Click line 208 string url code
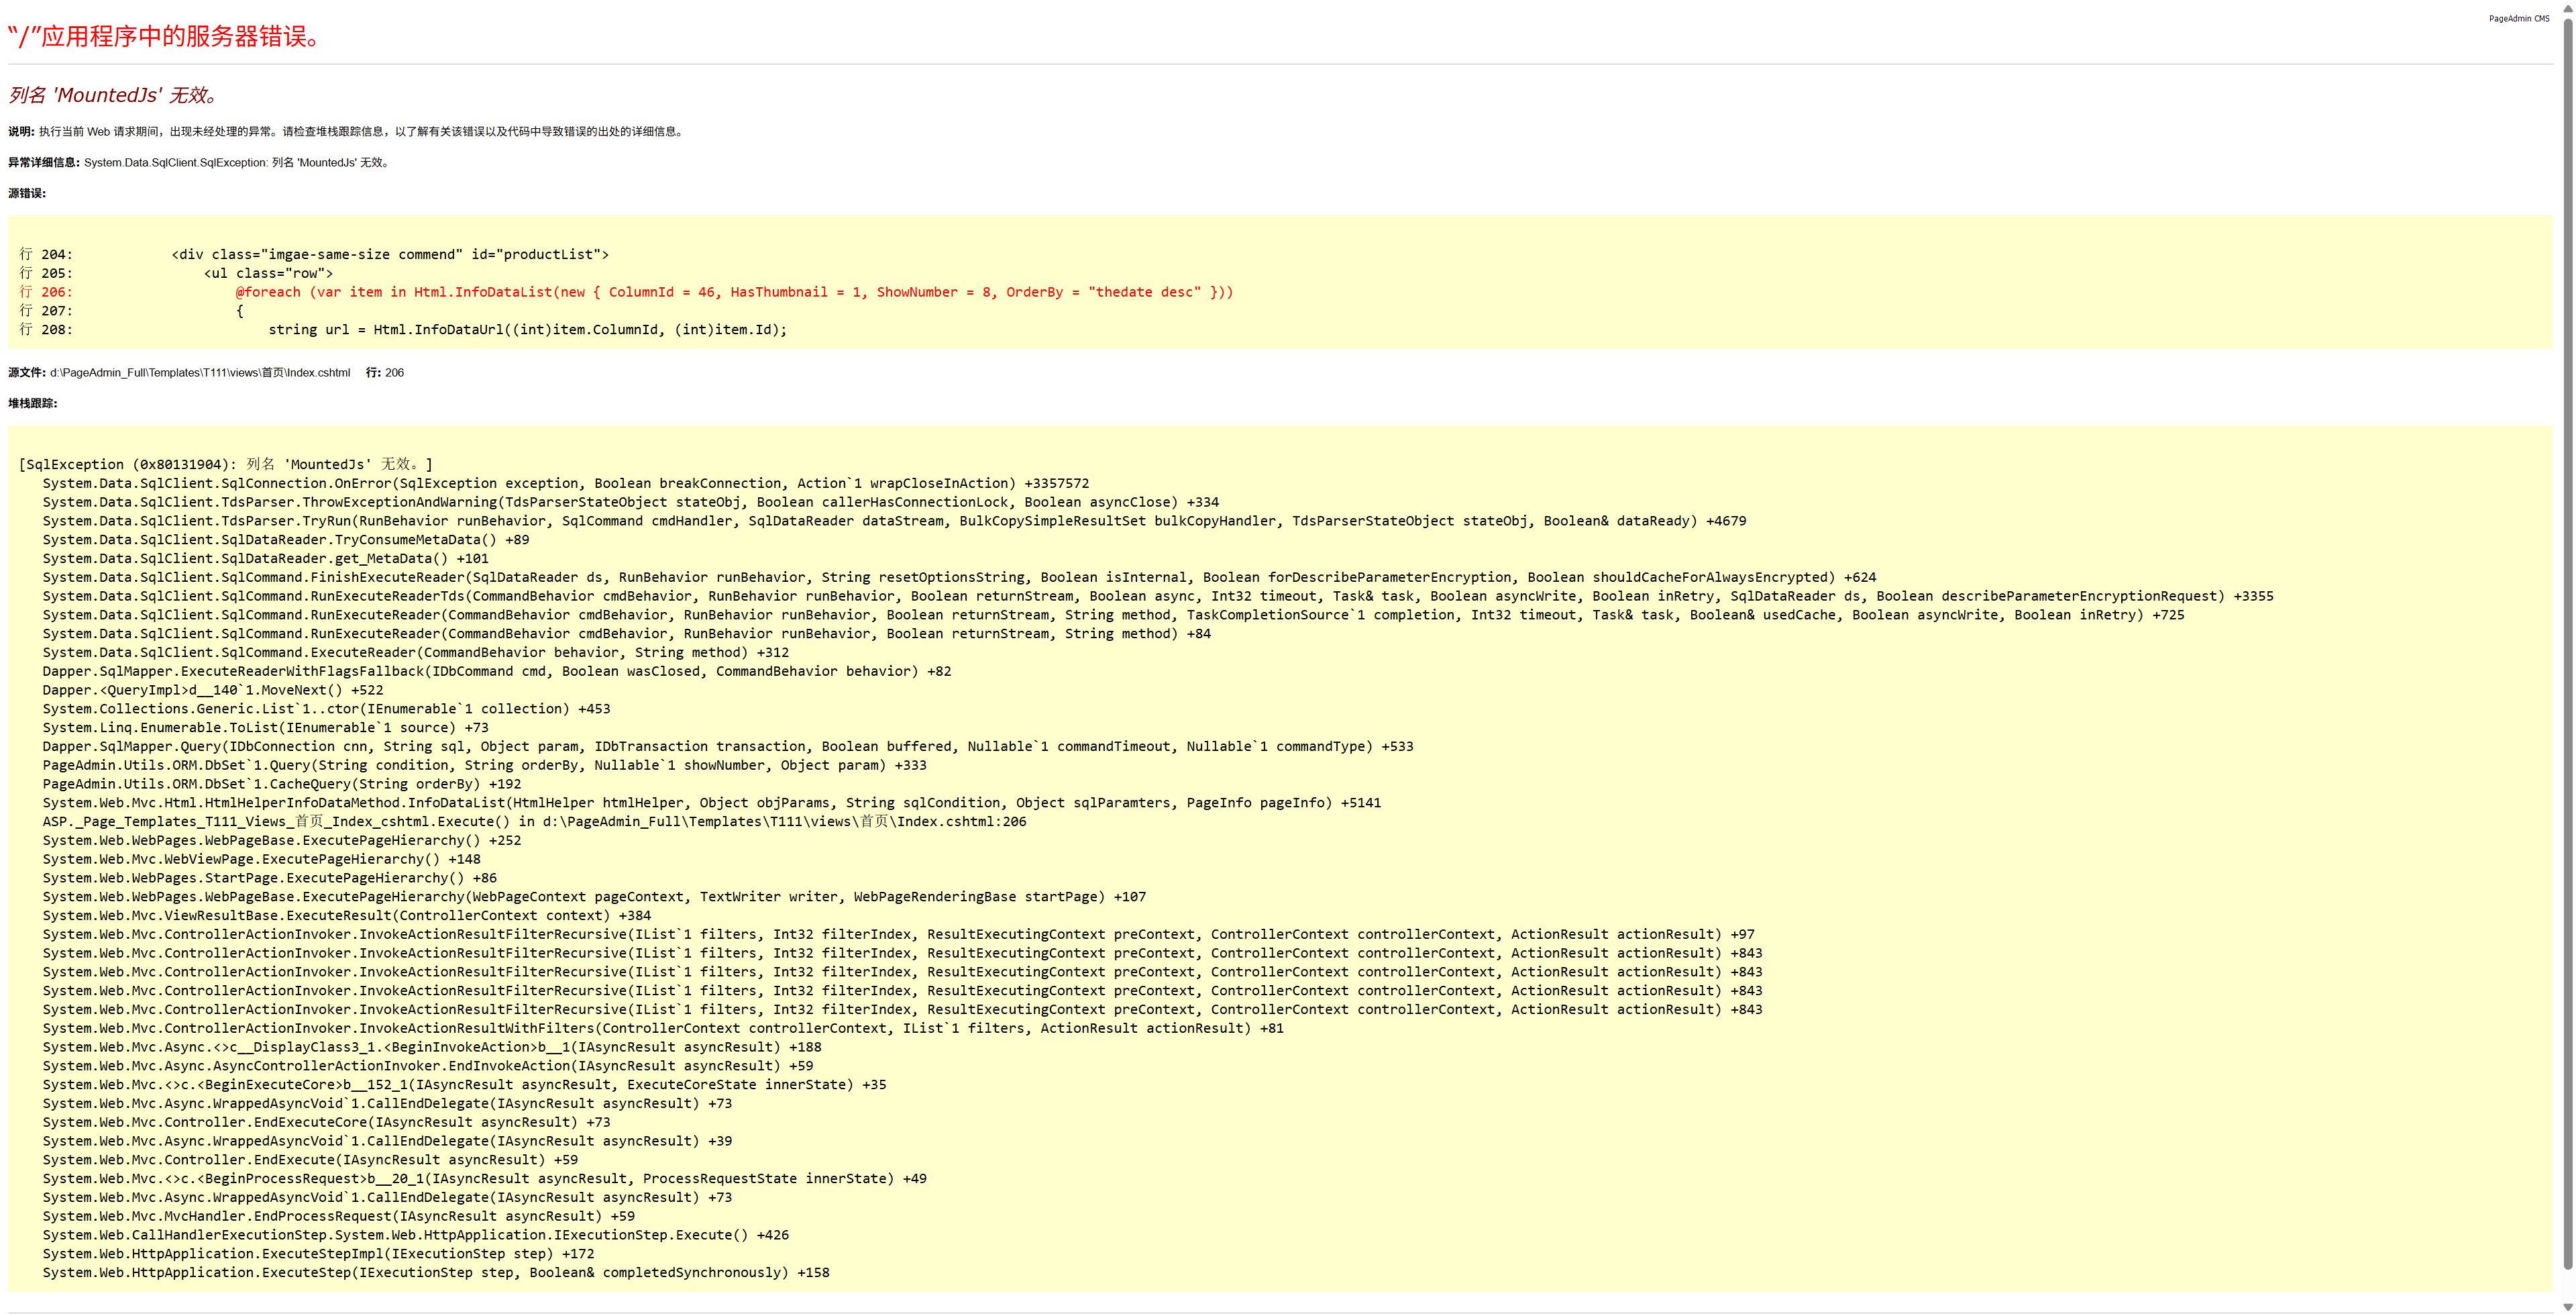The height and width of the screenshot is (1314, 2576). [x=527, y=330]
